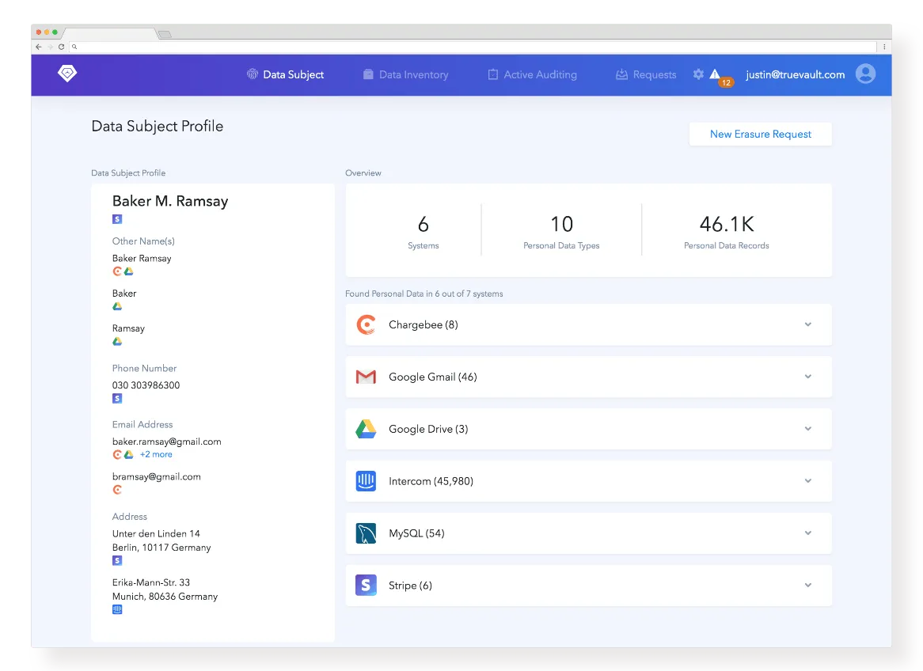The width and height of the screenshot is (923, 671).
Task: Click the 10 Personal Data Types stat
Action: pos(561,231)
